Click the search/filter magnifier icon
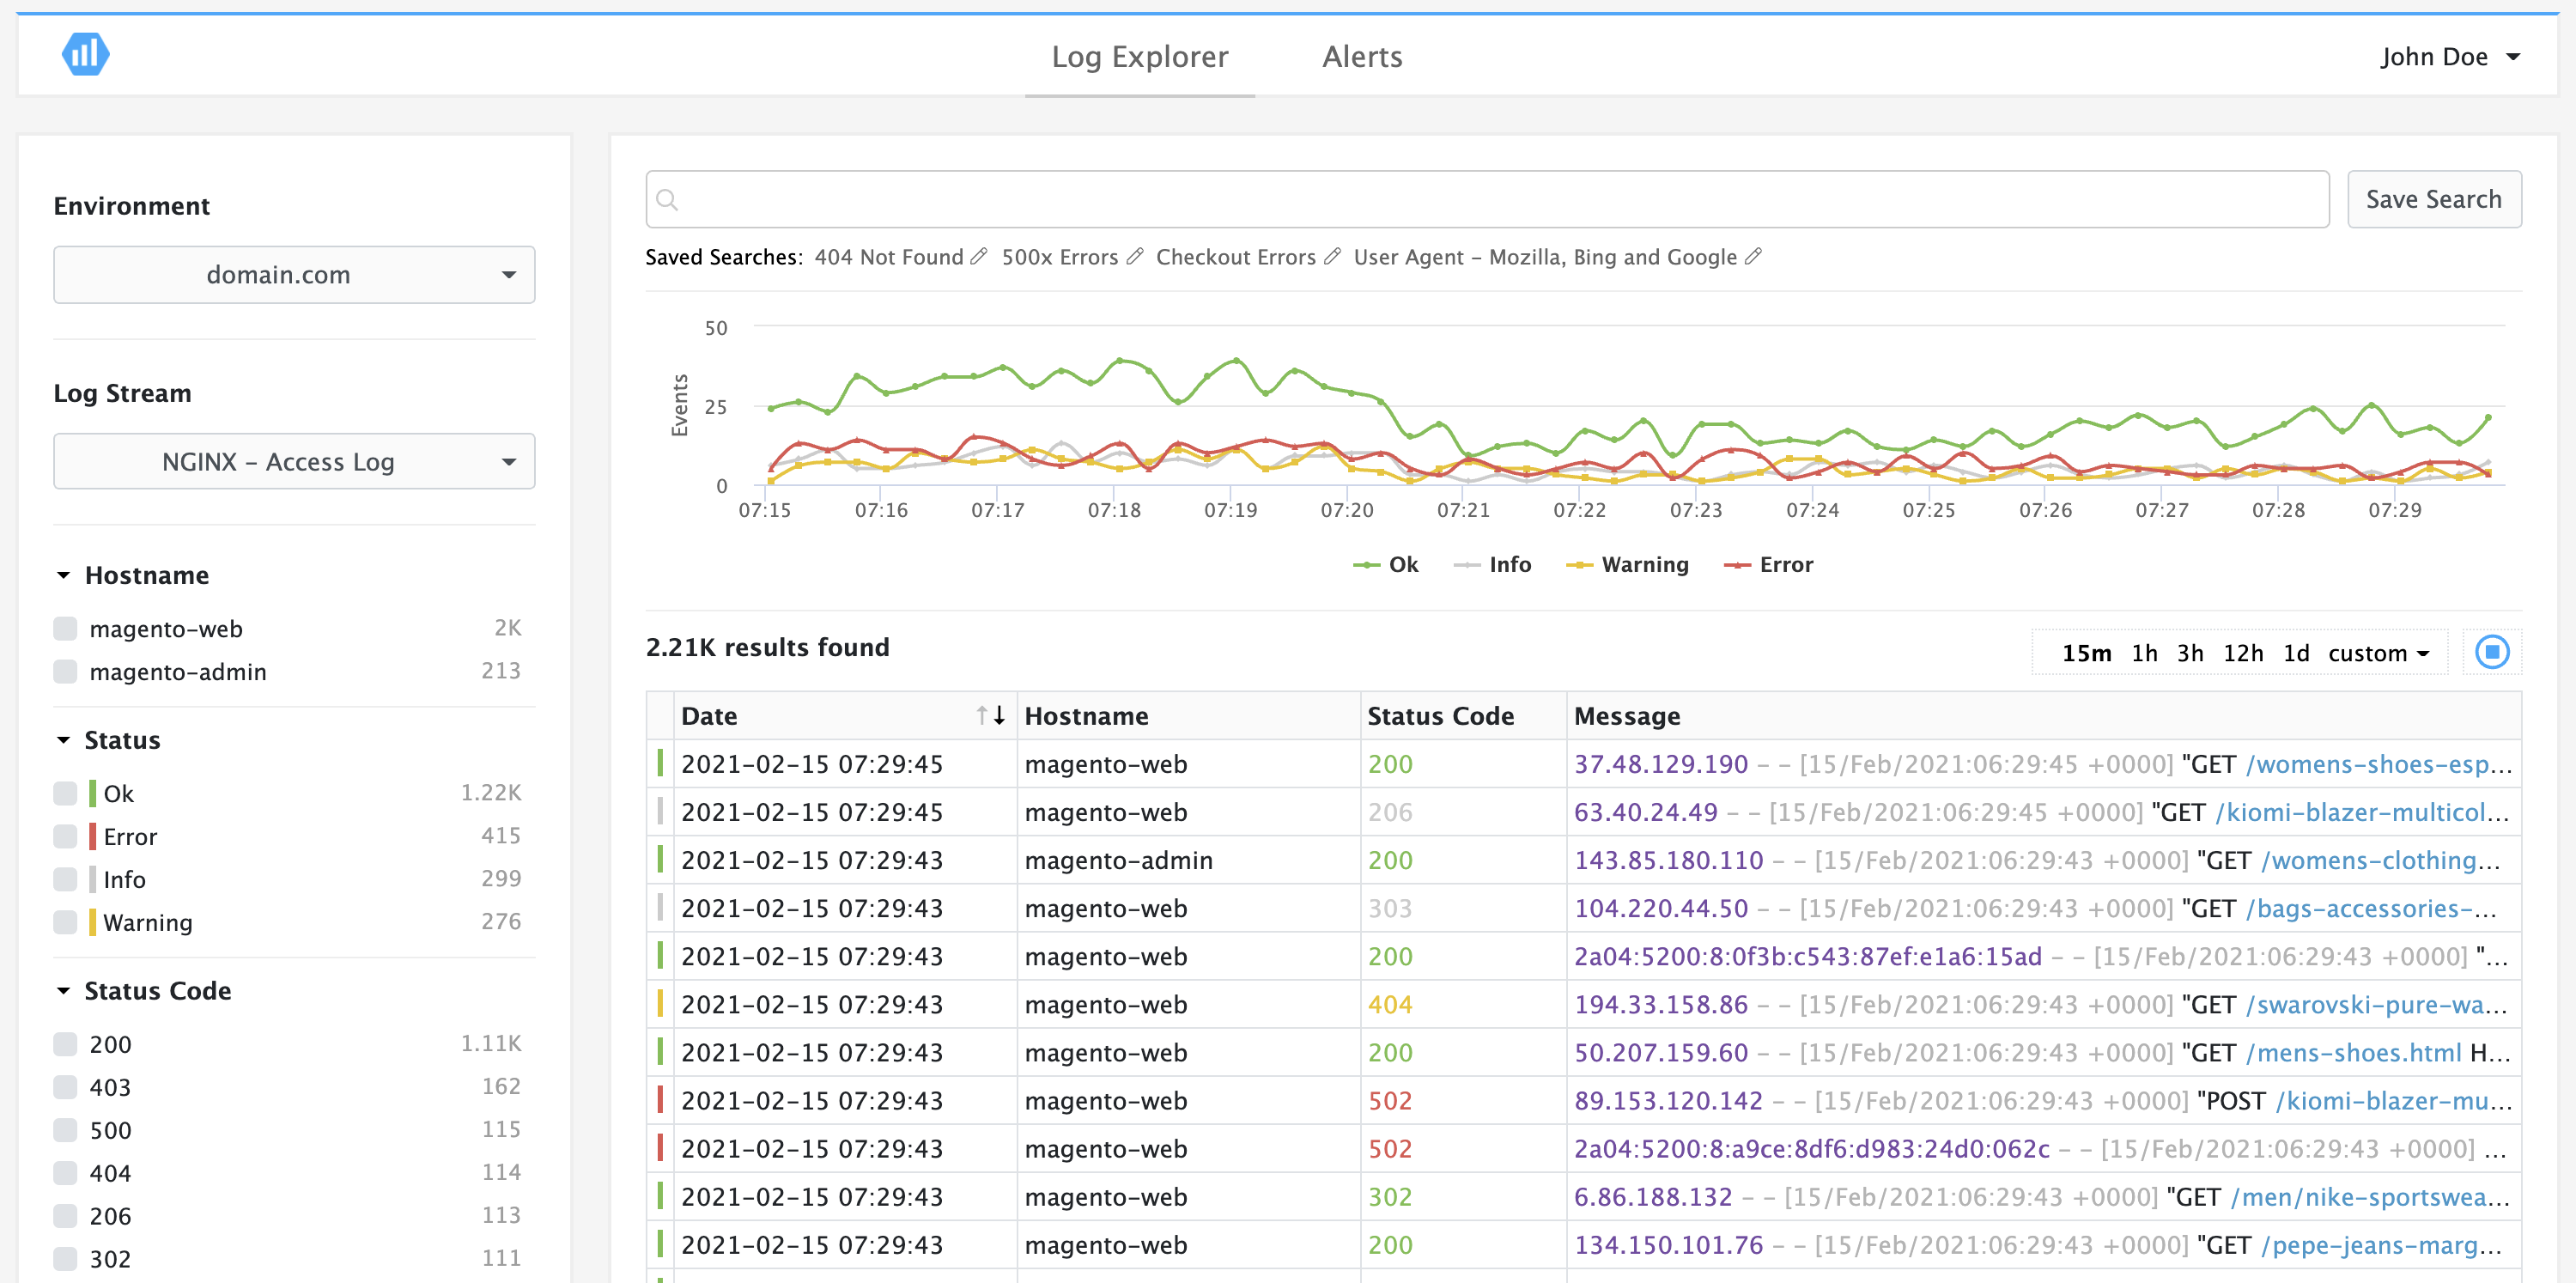The image size is (2576, 1283). [669, 198]
